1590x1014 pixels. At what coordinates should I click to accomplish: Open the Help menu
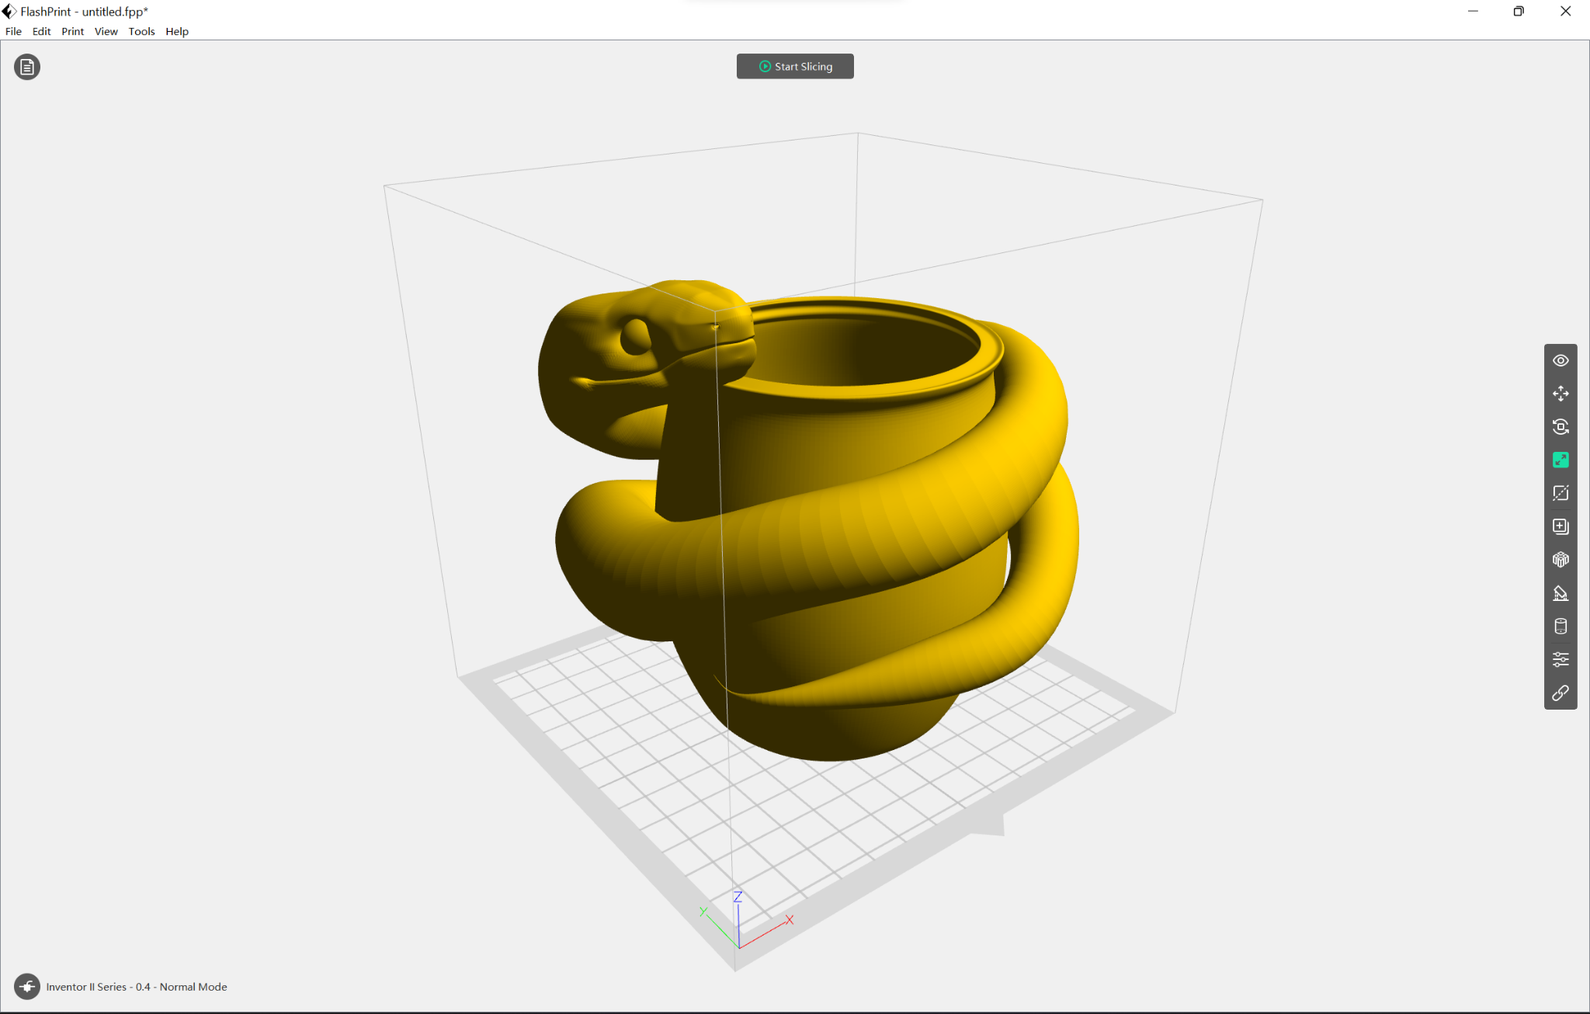click(177, 31)
